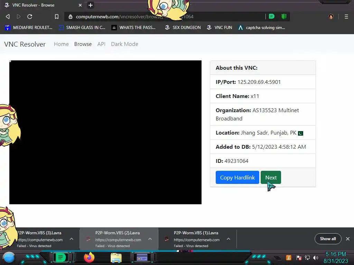The width and height of the screenshot is (354, 265).
Task: Click the Java tray icon
Action: coord(288,257)
